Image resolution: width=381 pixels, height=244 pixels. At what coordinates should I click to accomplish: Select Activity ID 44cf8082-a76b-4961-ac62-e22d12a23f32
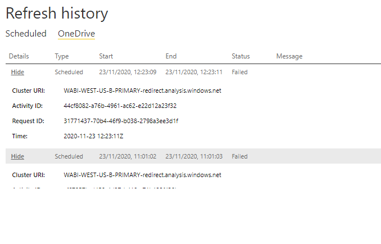(x=120, y=106)
